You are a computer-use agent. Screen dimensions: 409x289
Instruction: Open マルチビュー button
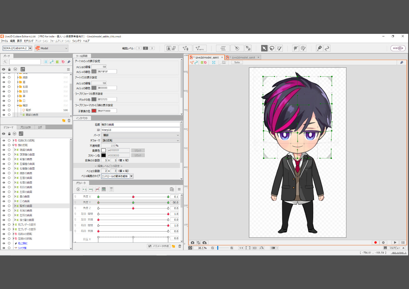point(394,248)
